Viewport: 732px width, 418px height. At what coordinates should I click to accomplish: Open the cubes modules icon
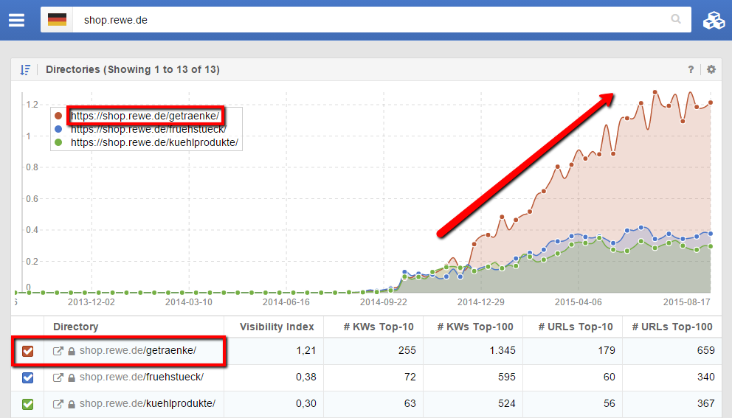tap(713, 20)
